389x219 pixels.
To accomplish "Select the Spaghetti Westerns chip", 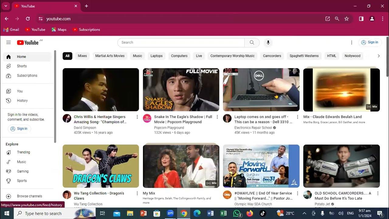I will (304, 56).
